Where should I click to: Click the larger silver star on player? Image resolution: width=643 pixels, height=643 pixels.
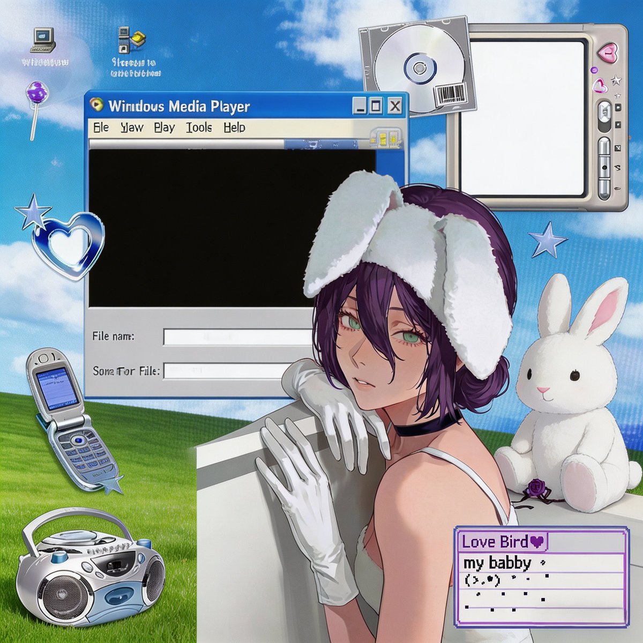[616, 80]
